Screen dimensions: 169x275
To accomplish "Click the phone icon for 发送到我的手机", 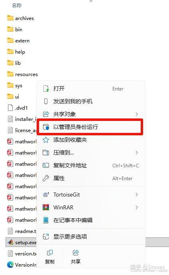I will coord(46,101).
